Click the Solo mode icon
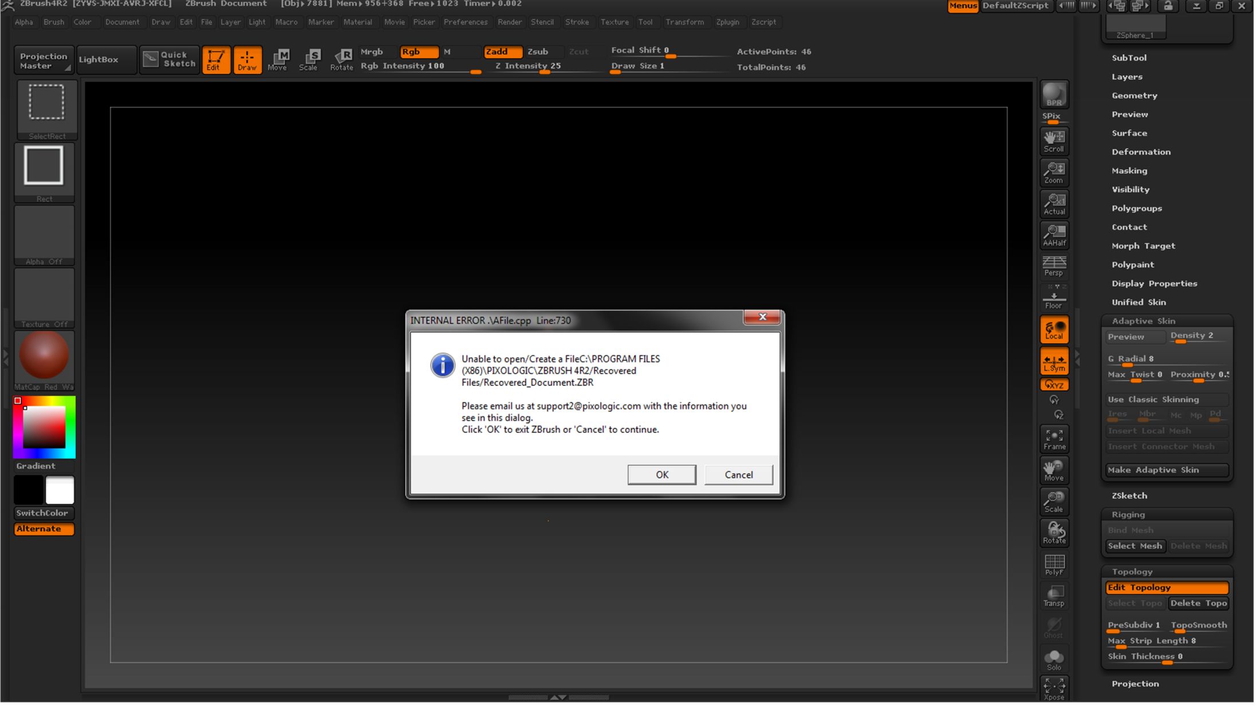This screenshot has height=712, width=1260. pos(1054,659)
